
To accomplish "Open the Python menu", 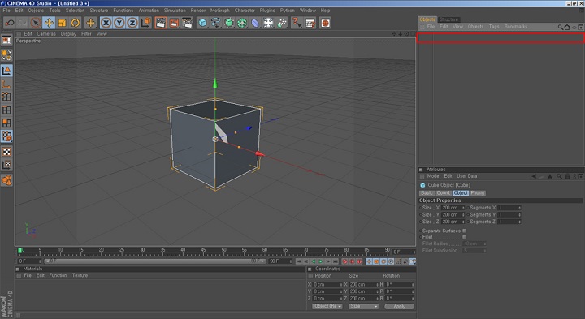I will pos(288,11).
